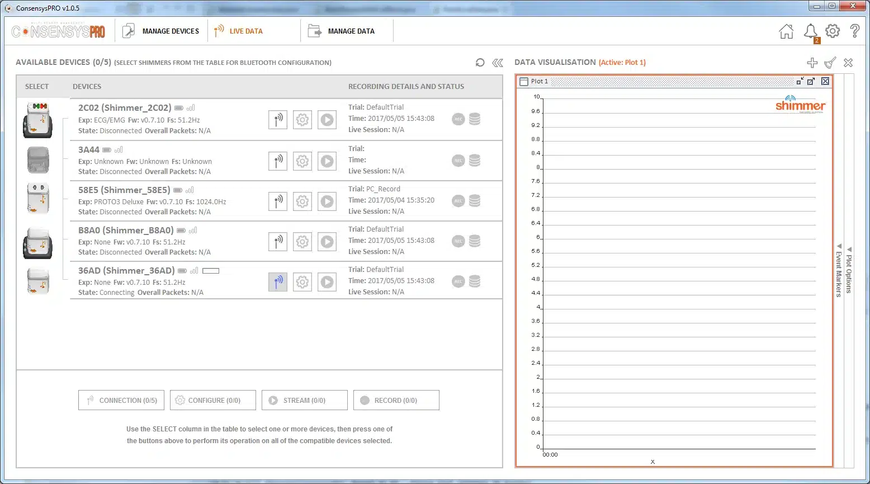Start recording on device 2C02
The width and height of the screenshot is (870, 484).
tap(458, 119)
